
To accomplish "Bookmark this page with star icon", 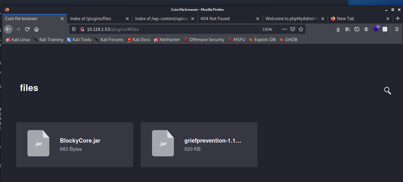I will [x=301, y=29].
